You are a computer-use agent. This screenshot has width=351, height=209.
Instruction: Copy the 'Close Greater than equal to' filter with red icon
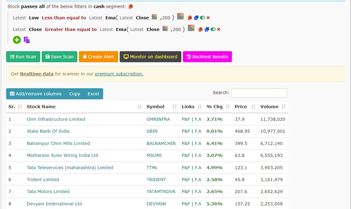coord(201,29)
